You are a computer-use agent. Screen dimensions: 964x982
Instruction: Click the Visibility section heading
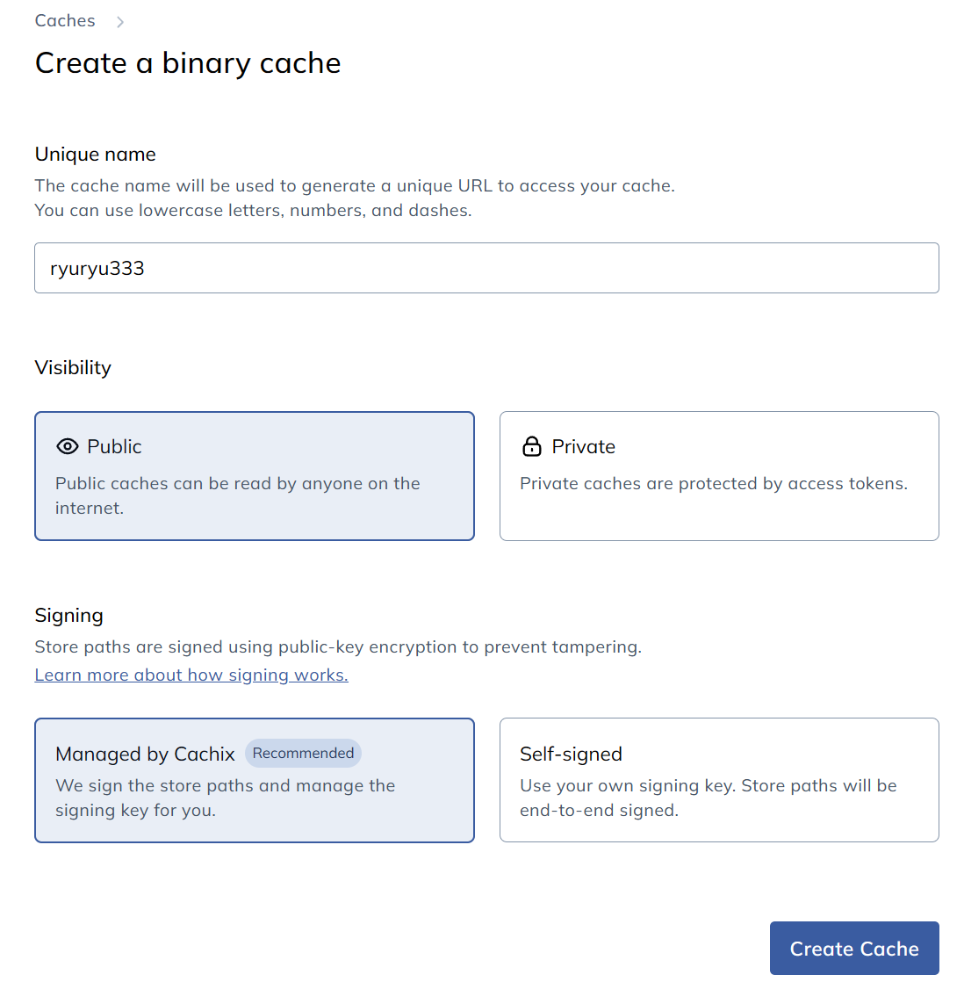[73, 367]
